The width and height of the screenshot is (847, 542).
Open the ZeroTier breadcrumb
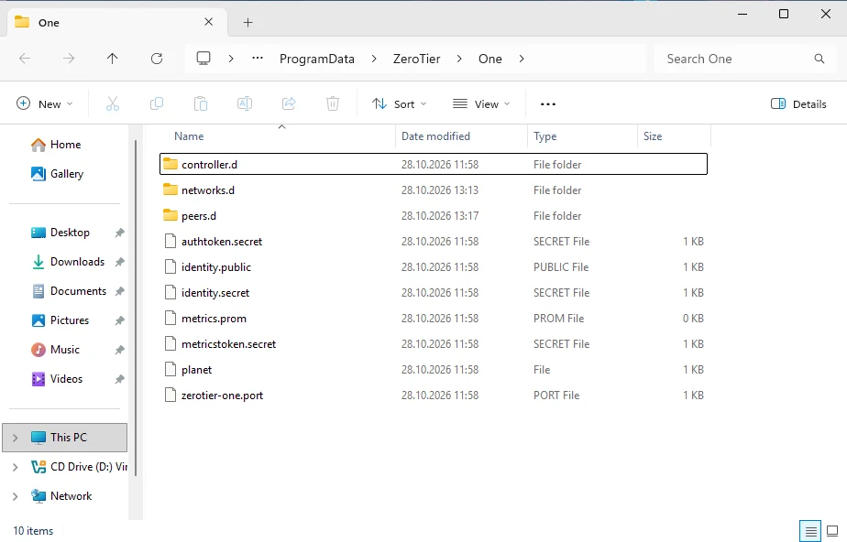416,59
